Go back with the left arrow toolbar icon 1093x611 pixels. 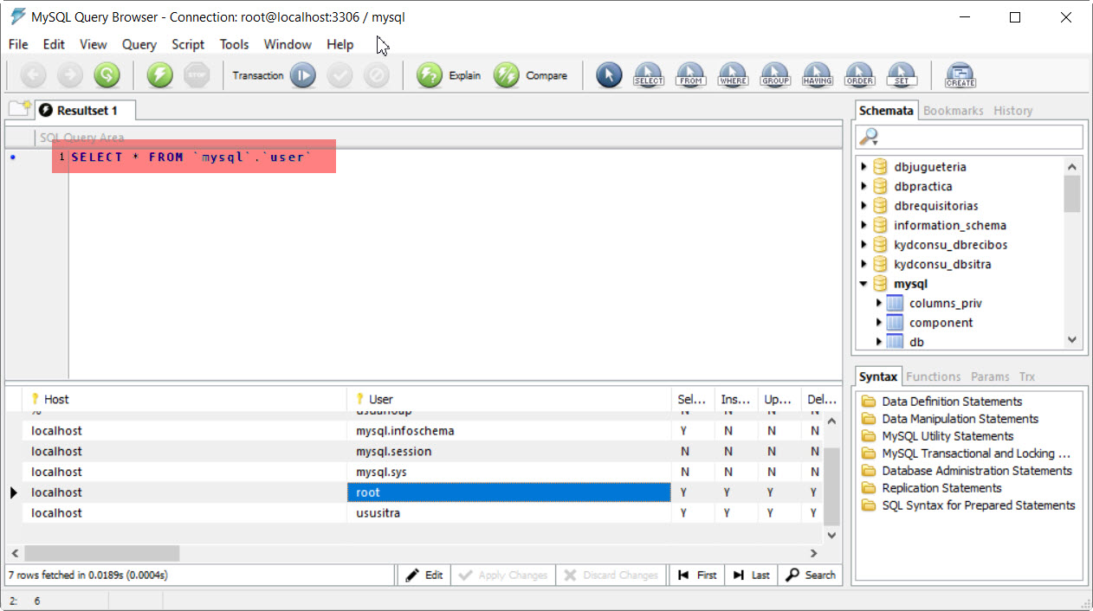tap(33, 75)
